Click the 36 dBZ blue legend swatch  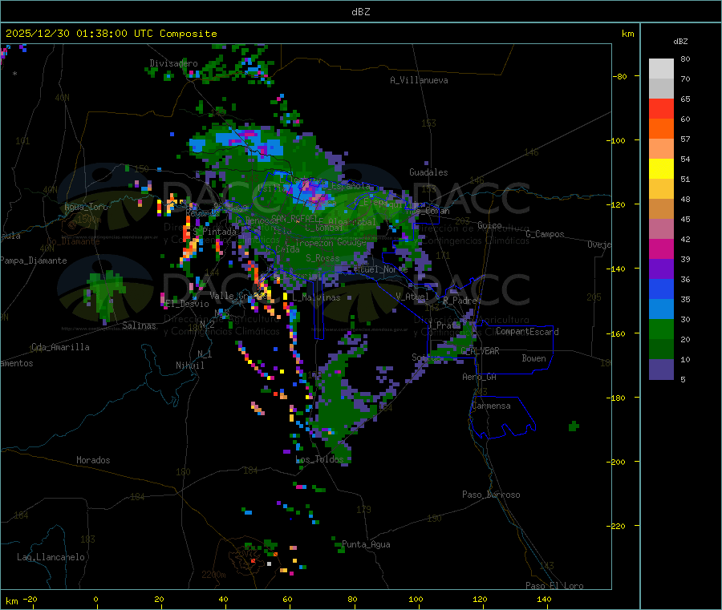tap(661, 289)
